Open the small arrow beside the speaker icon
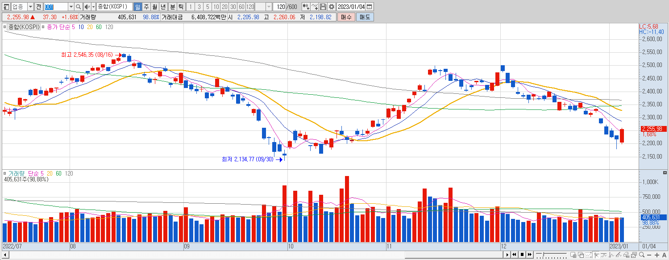Image resolution: width=669 pixels, height=260 pixels. [93, 7]
